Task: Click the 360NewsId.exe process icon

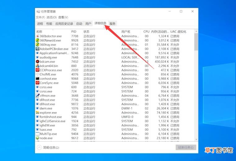Action: (x=38, y=40)
